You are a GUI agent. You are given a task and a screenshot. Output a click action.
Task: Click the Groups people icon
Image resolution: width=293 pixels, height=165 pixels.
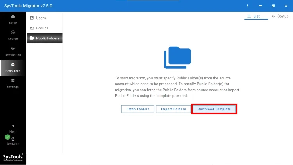click(x=32, y=28)
